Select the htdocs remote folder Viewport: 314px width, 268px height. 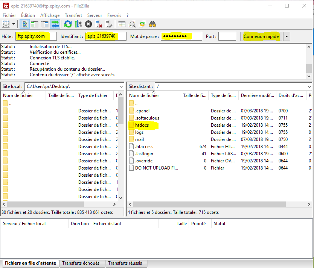tap(142, 125)
